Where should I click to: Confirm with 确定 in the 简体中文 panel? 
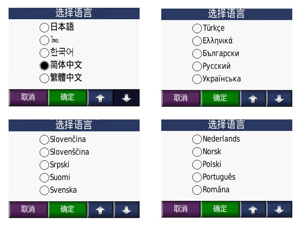tap(68, 98)
